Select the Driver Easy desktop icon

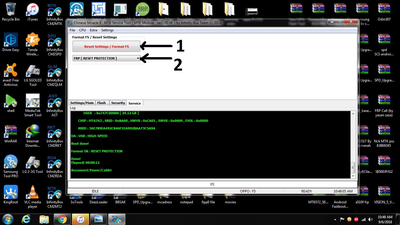point(11,42)
